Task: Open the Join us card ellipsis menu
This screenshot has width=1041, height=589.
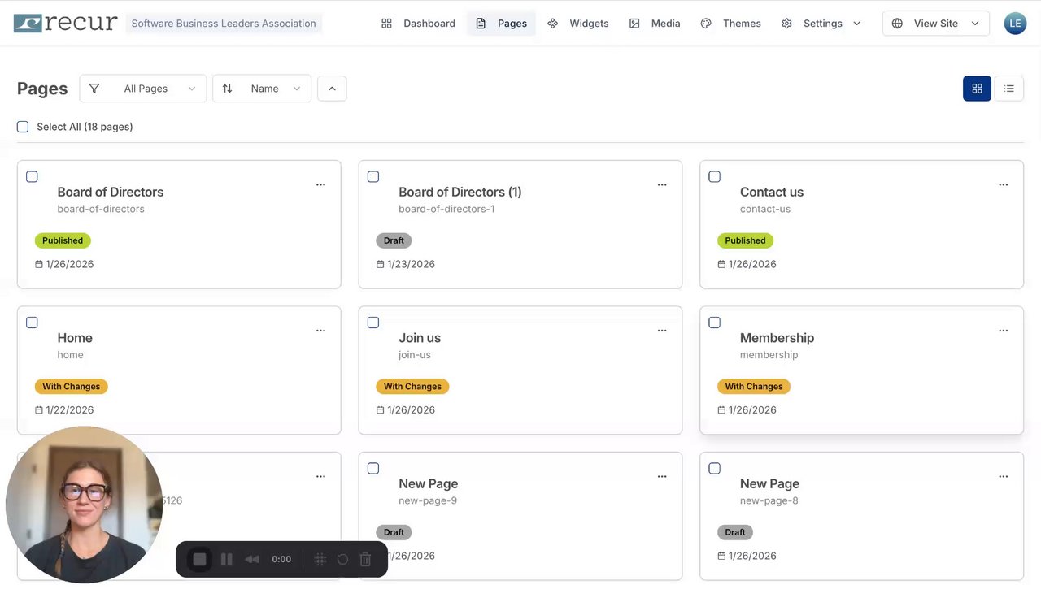Action: click(x=662, y=331)
